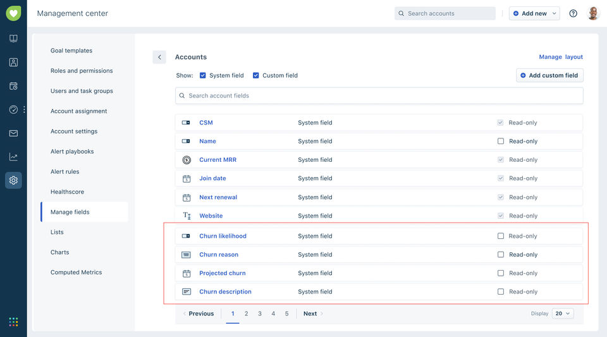Click the back arrow beside Accounts
The height and width of the screenshot is (337, 607).
click(x=159, y=57)
